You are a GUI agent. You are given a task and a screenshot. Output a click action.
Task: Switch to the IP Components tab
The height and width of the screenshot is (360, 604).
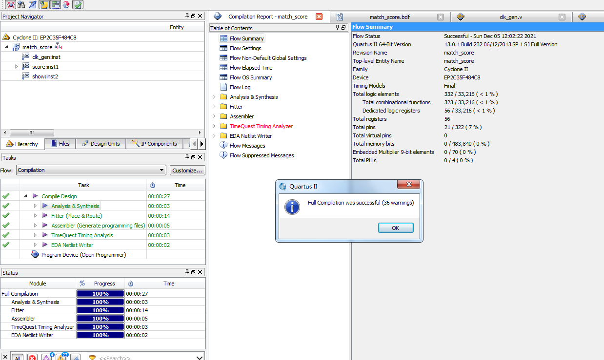click(x=155, y=144)
